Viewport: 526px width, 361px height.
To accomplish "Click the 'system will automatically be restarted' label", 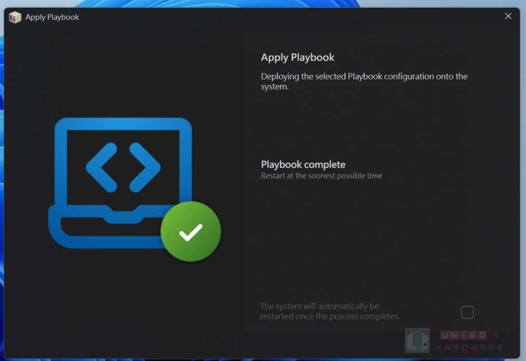I will (330, 311).
